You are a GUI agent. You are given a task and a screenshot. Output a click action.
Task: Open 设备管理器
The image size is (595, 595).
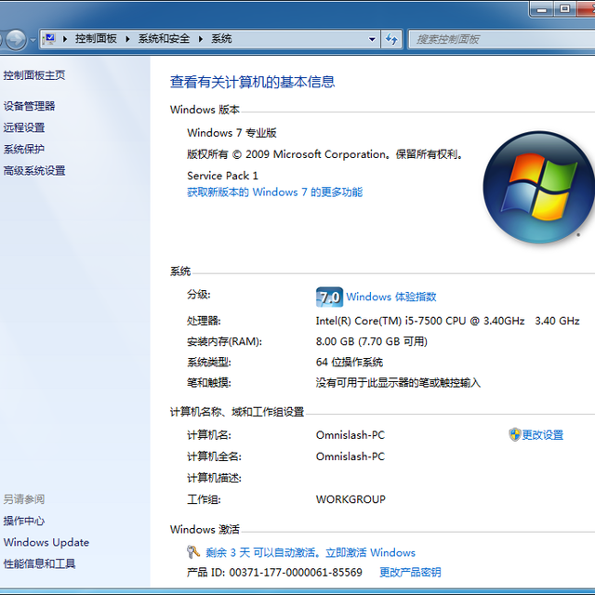[29, 106]
